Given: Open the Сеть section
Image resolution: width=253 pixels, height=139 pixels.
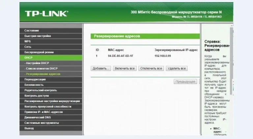Looking at the screenshot, I should point(51,47).
